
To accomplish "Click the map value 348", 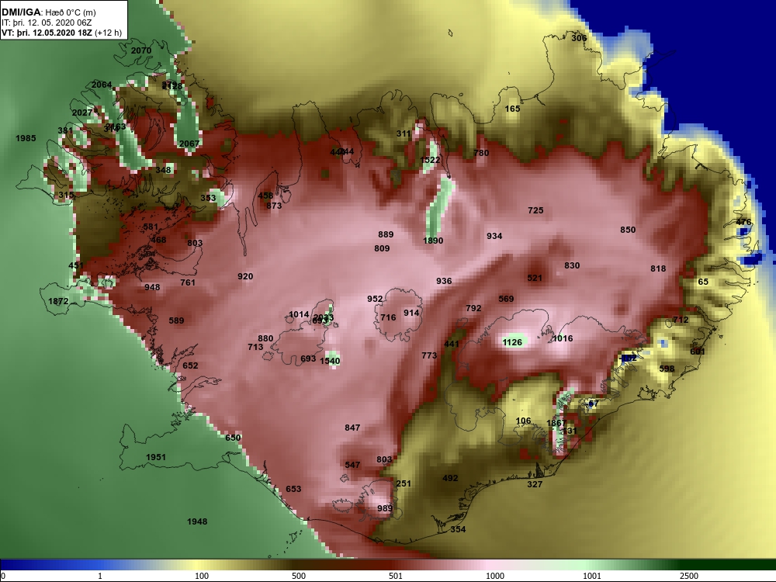I will pos(163,170).
